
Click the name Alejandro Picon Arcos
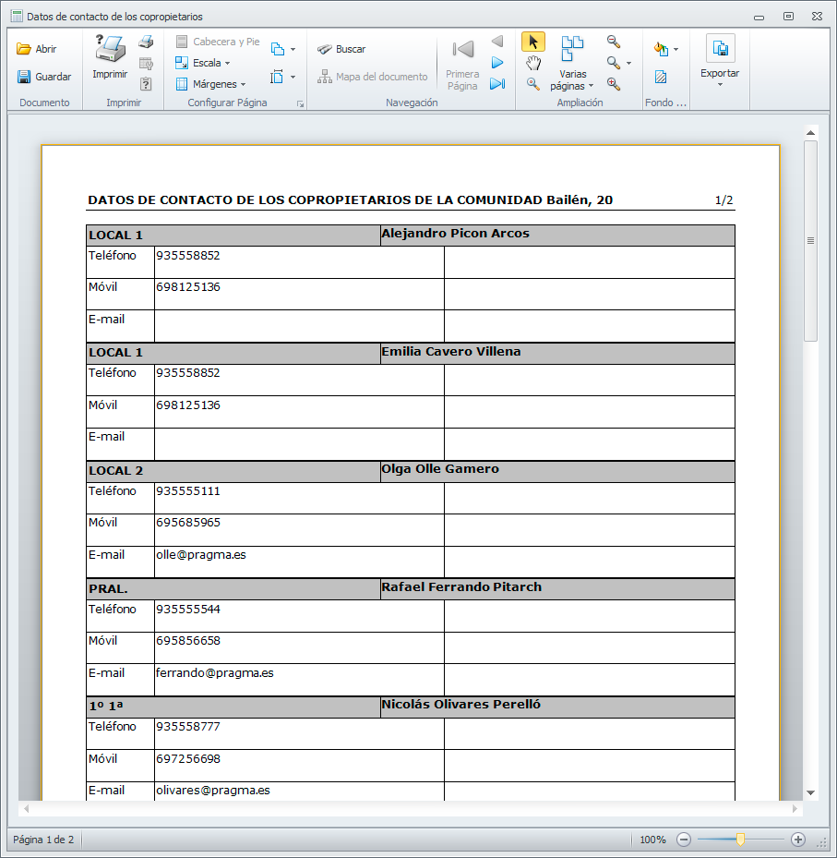(455, 234)
